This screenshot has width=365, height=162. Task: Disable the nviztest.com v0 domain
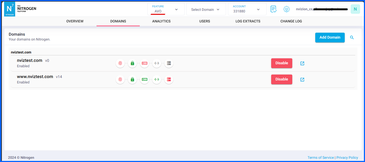tap(281, 63)
